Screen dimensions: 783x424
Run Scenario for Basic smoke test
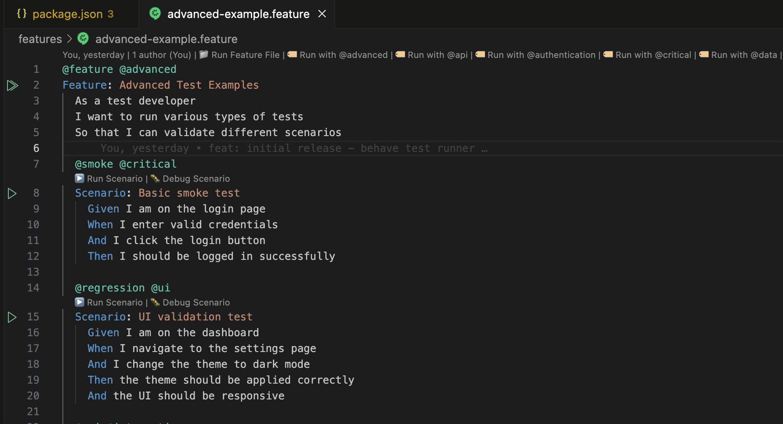click(115, 179)
